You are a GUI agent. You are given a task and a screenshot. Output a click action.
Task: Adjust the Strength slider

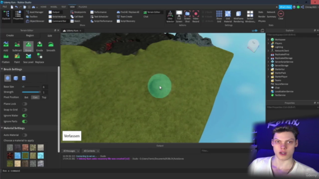[31, 92]
